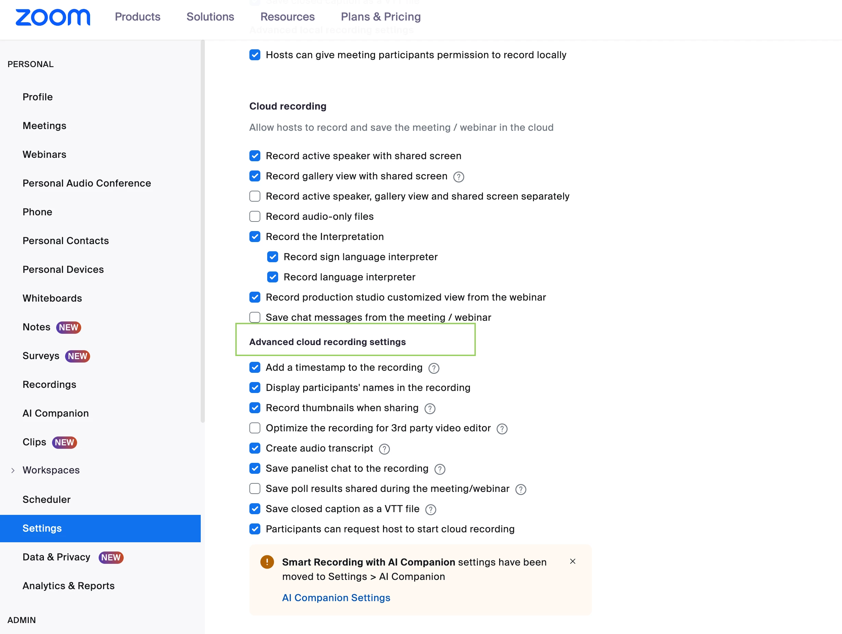Image resolution: width=842 pixels, height=634 pixels.
Task: Check Save chat messages from meeting / webinar
Action: tap(255, 317)
